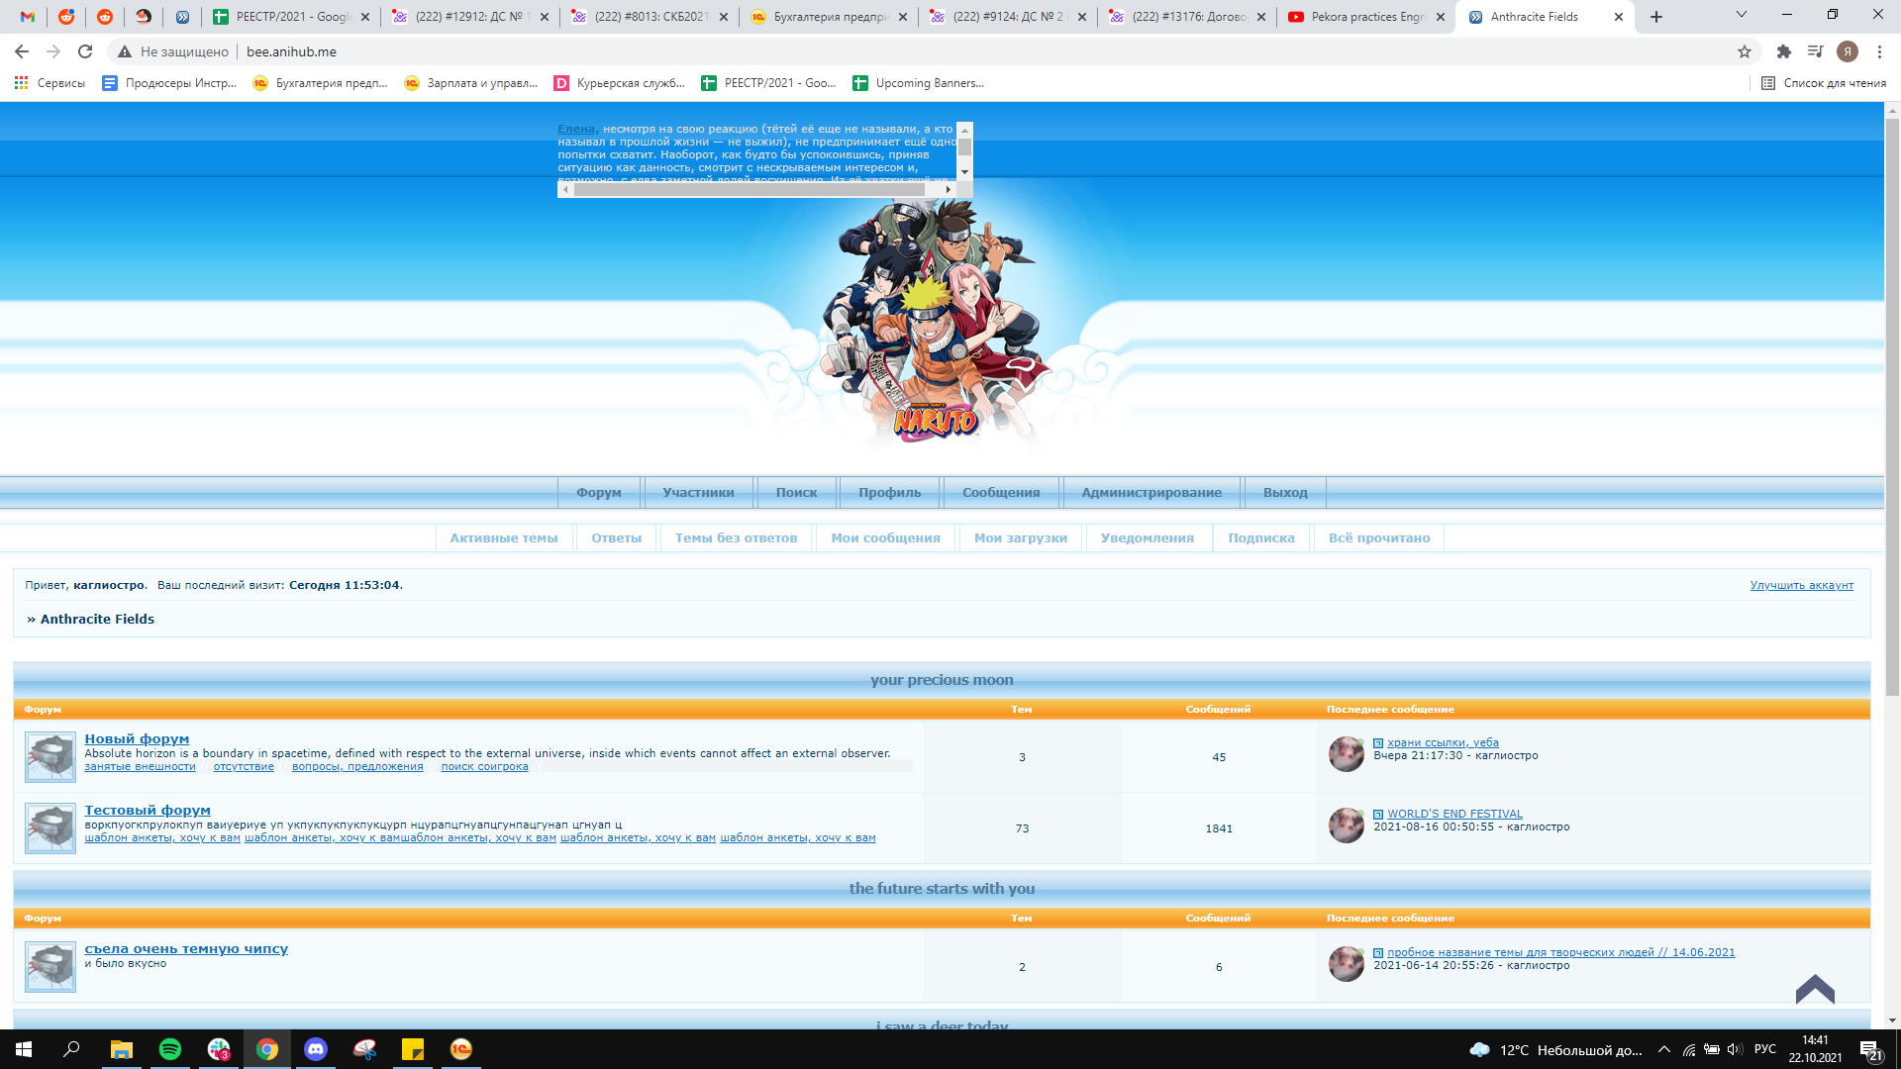Image resolution: width=1901 pixels, height=1069 pixels.
Task: Click avatar beside WORLD'S END FESTIVAL post
Action: pyautogui.click(x=1347, y=826)
